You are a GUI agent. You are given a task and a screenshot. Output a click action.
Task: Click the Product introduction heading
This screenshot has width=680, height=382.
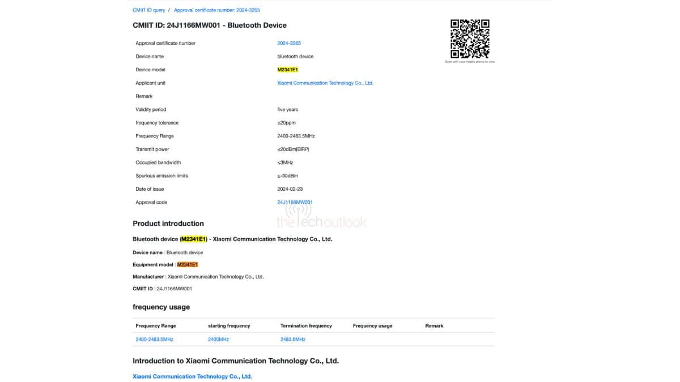168,223
